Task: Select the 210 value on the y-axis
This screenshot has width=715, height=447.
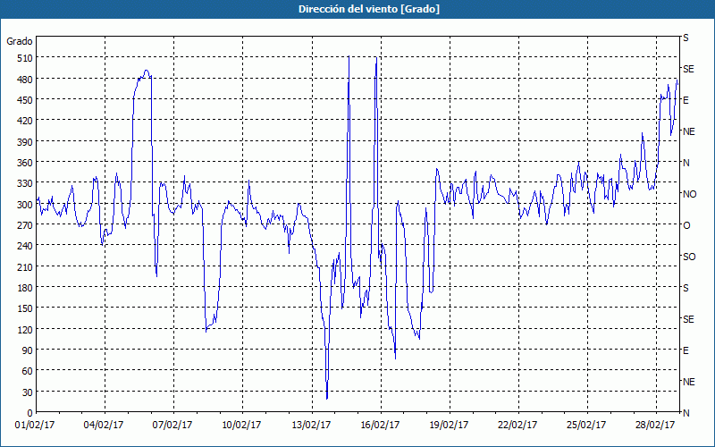Action: click(x=24, y=266)
